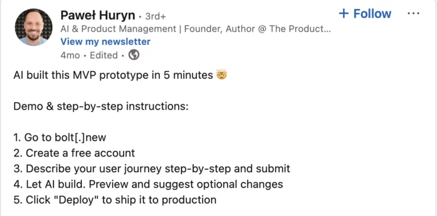Click the Let AI build step
The image size is (437, 216).
(x=149, y=184)
